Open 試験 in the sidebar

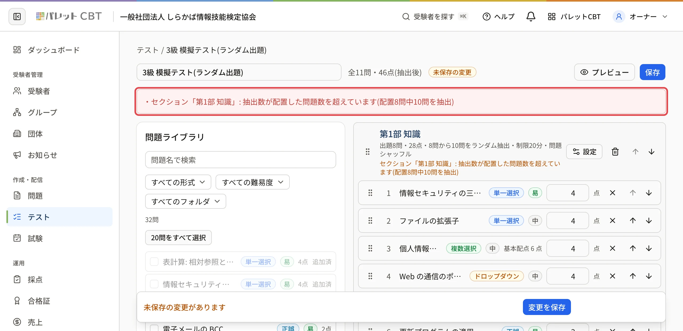59,238
